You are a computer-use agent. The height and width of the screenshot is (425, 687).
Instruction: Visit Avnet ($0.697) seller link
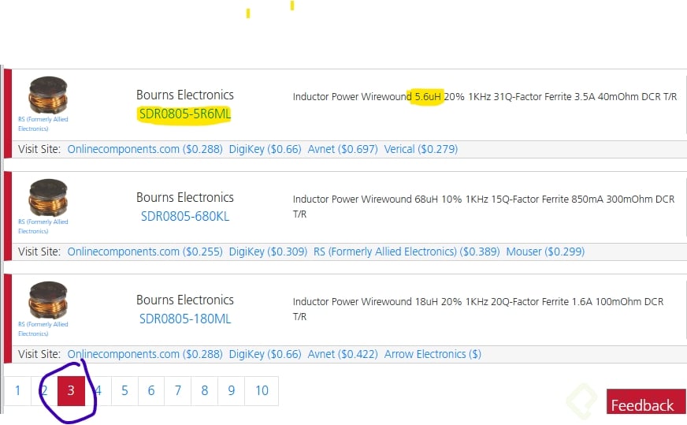pyautogui.click(x=343, y=149)
